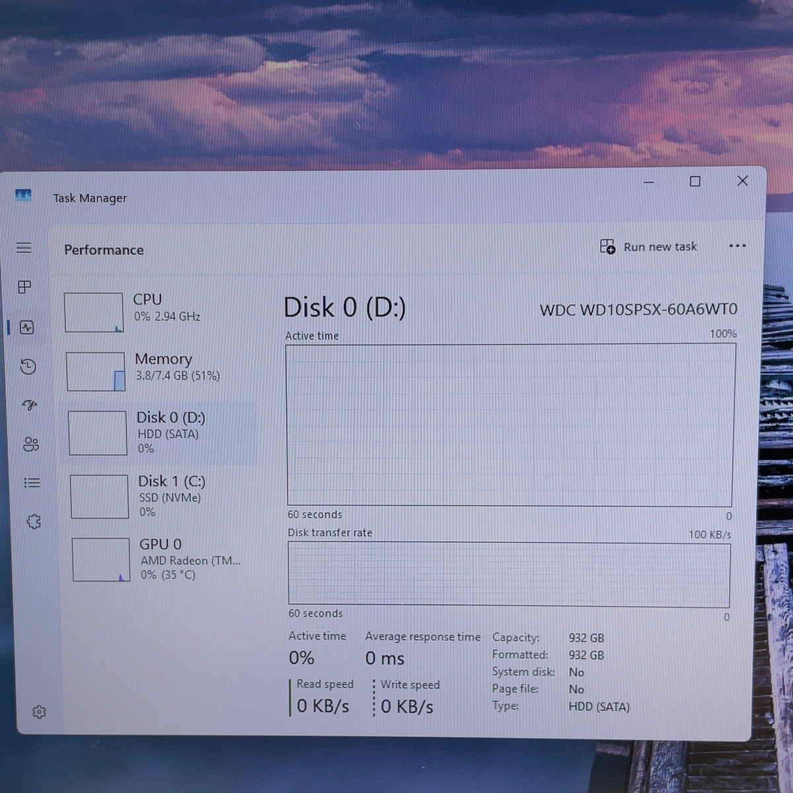Screen dimensions: 793x793
Task: Open the navigation hamburger menu
Action: click(x=24, y=248)
